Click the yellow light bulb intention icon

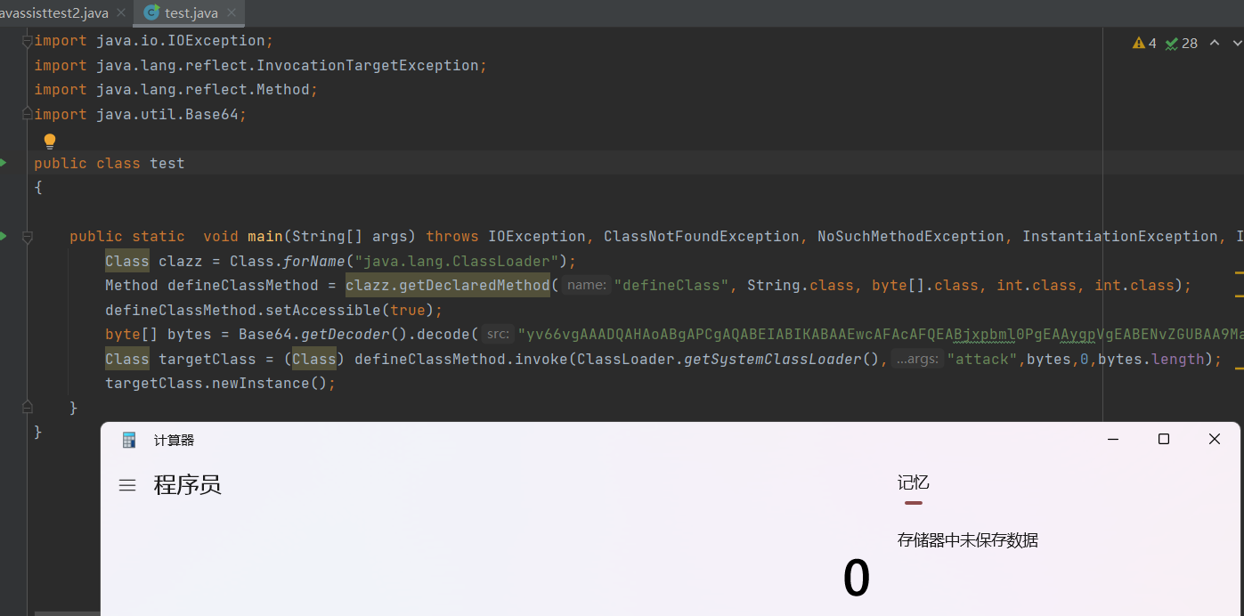pos(50,141)
